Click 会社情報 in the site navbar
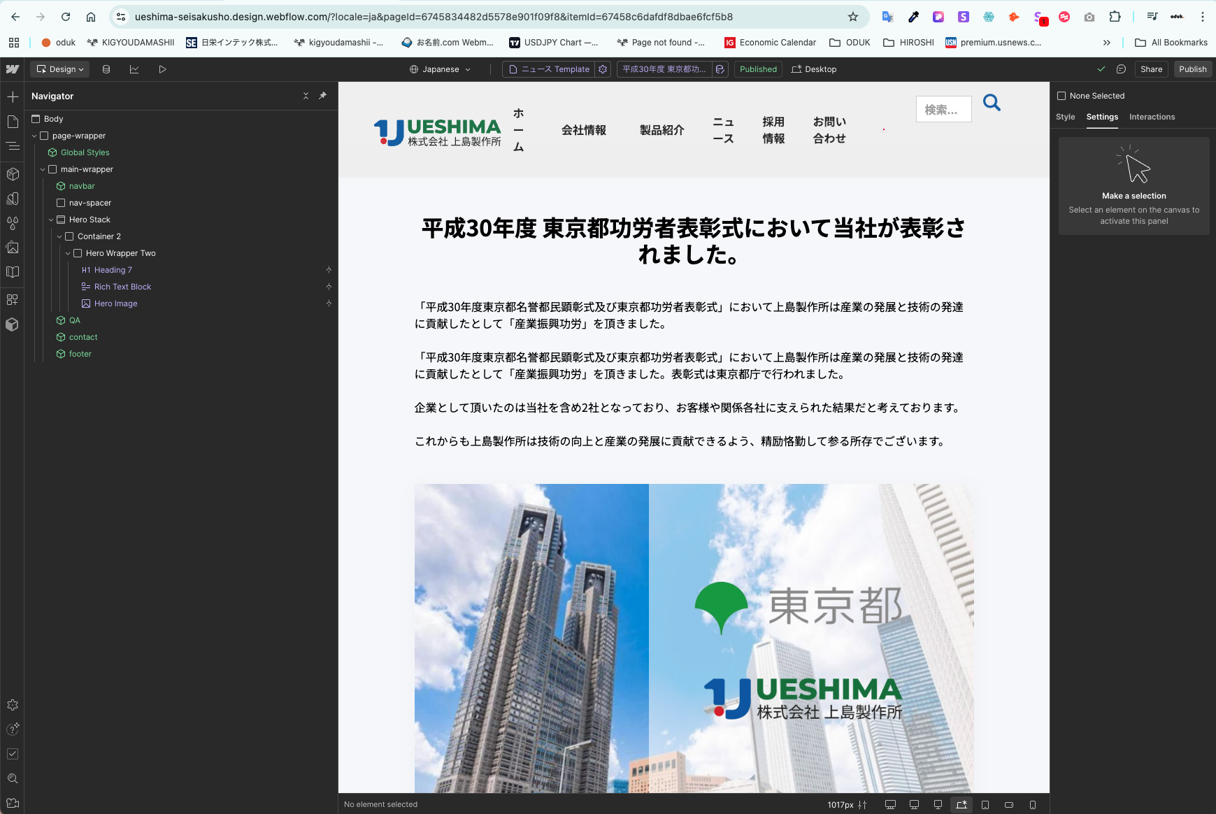 click(584, 130)
